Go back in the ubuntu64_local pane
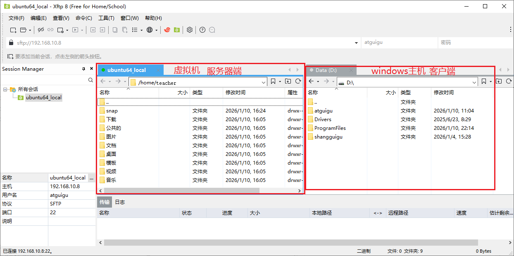The image size is (514, 256). [103, 82]
